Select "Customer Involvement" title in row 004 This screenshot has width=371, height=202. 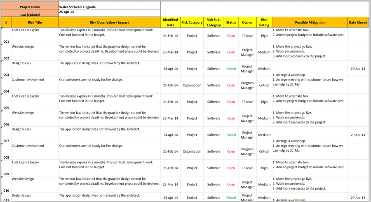coord(28,80)
